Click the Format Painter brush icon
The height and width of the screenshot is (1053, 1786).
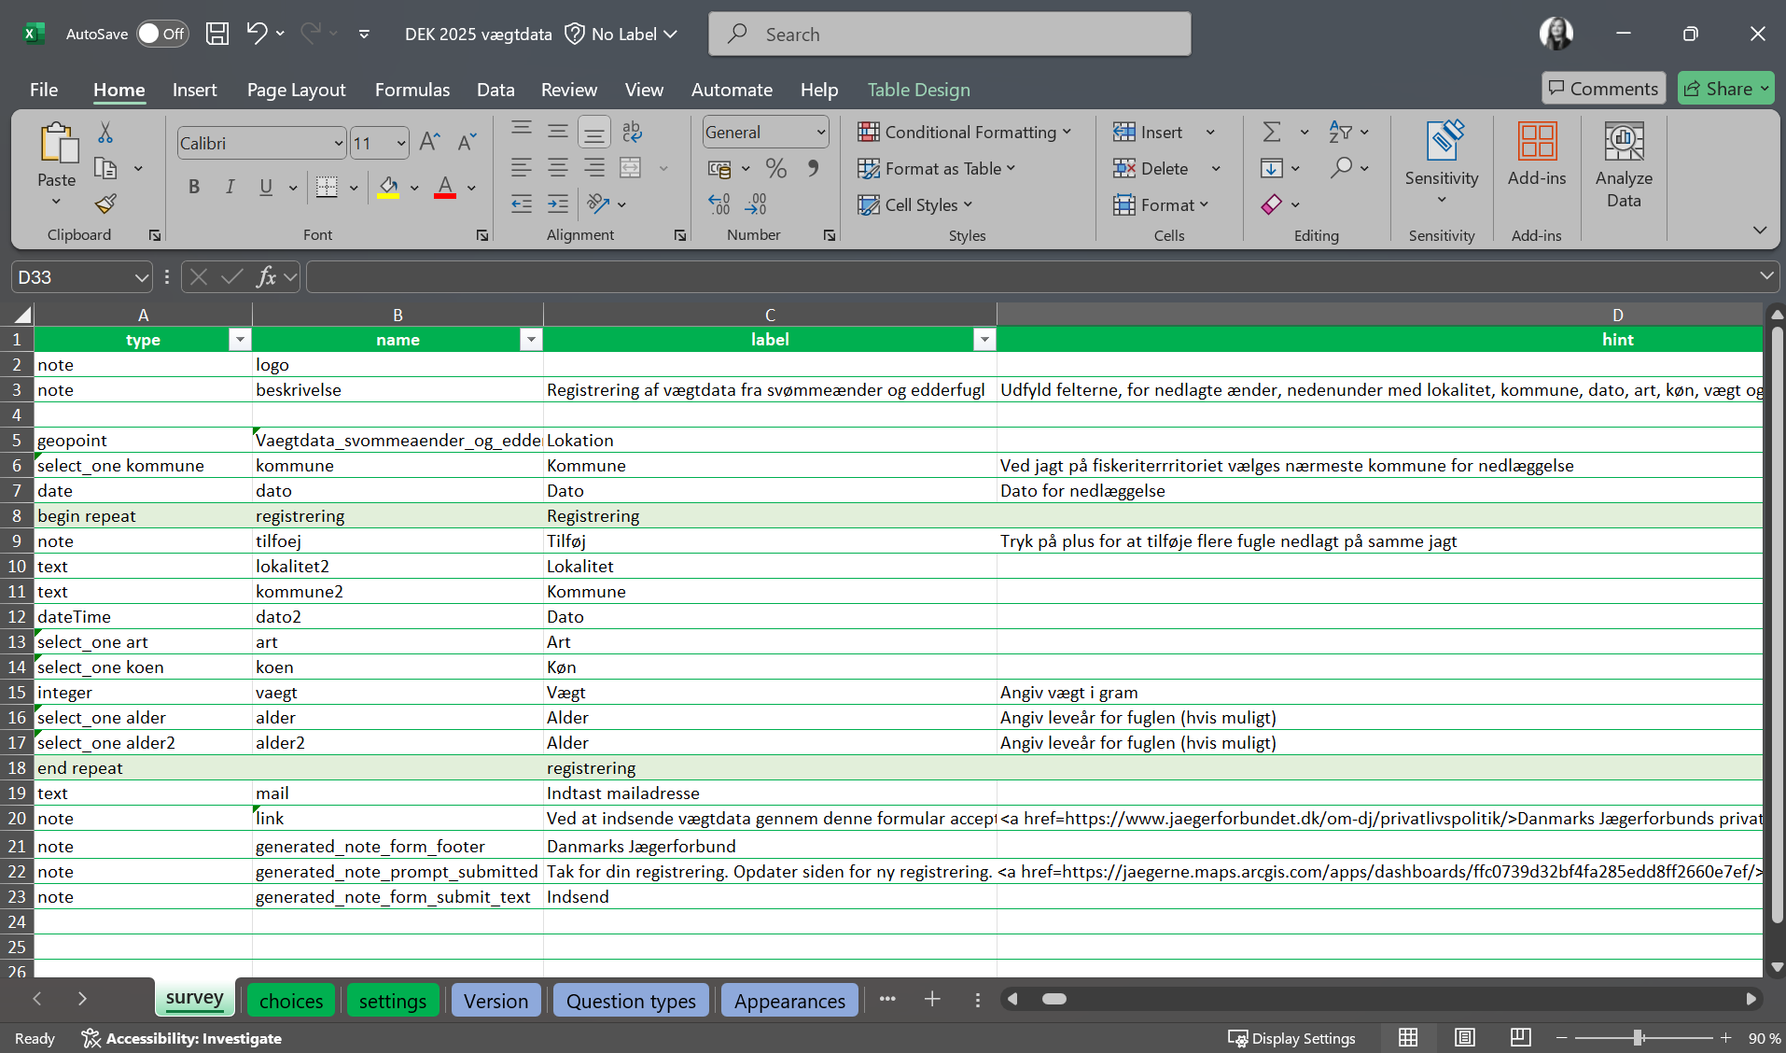pos(105,204)
